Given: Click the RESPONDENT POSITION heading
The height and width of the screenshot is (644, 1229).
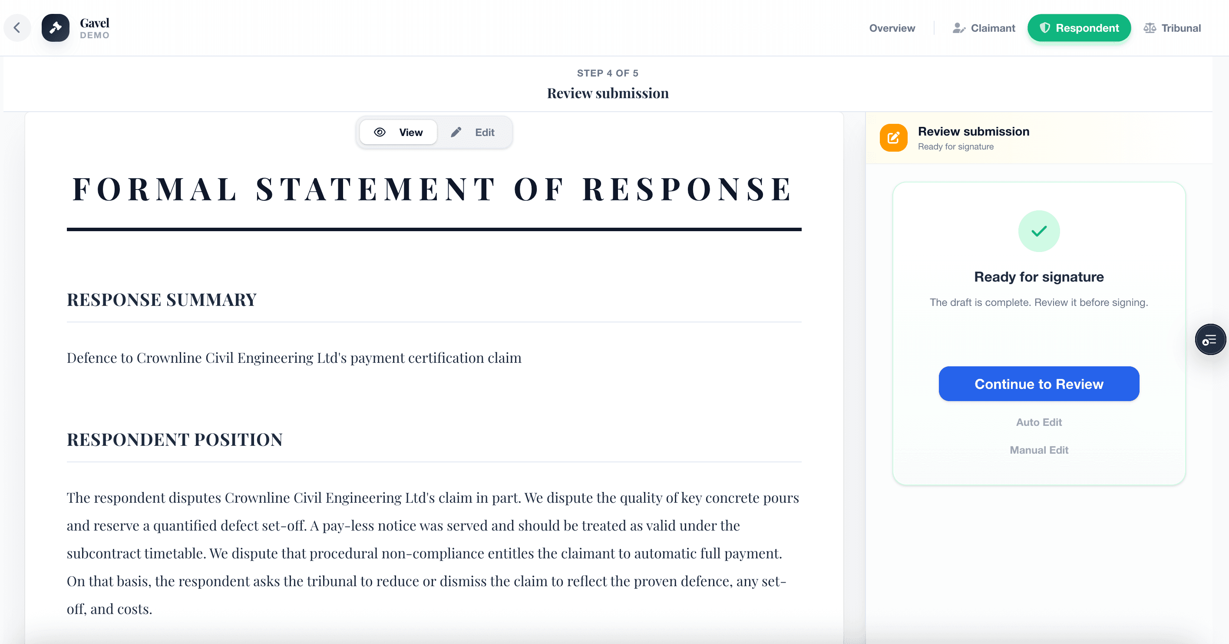Looking at the screenshot, I should [x=175, y=440].
